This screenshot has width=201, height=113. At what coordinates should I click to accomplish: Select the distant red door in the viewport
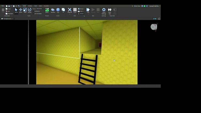click(x=100, y=45)
